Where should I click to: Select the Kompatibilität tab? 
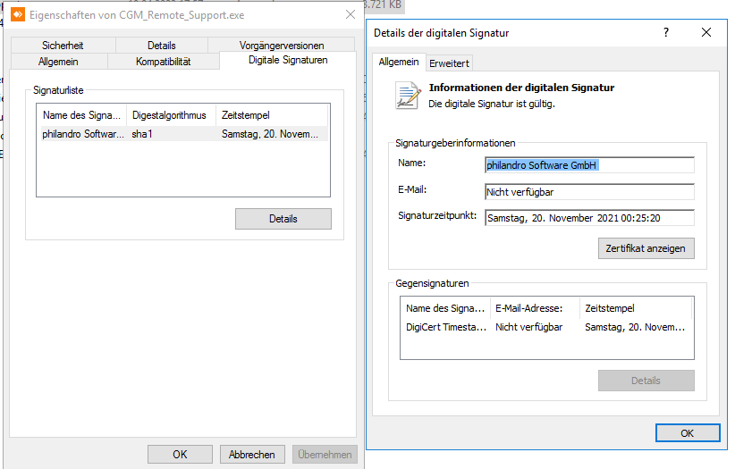coord(163,62)
